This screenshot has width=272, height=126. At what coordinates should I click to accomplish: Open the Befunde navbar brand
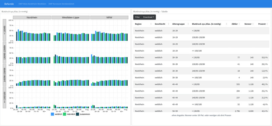(9, 4)
